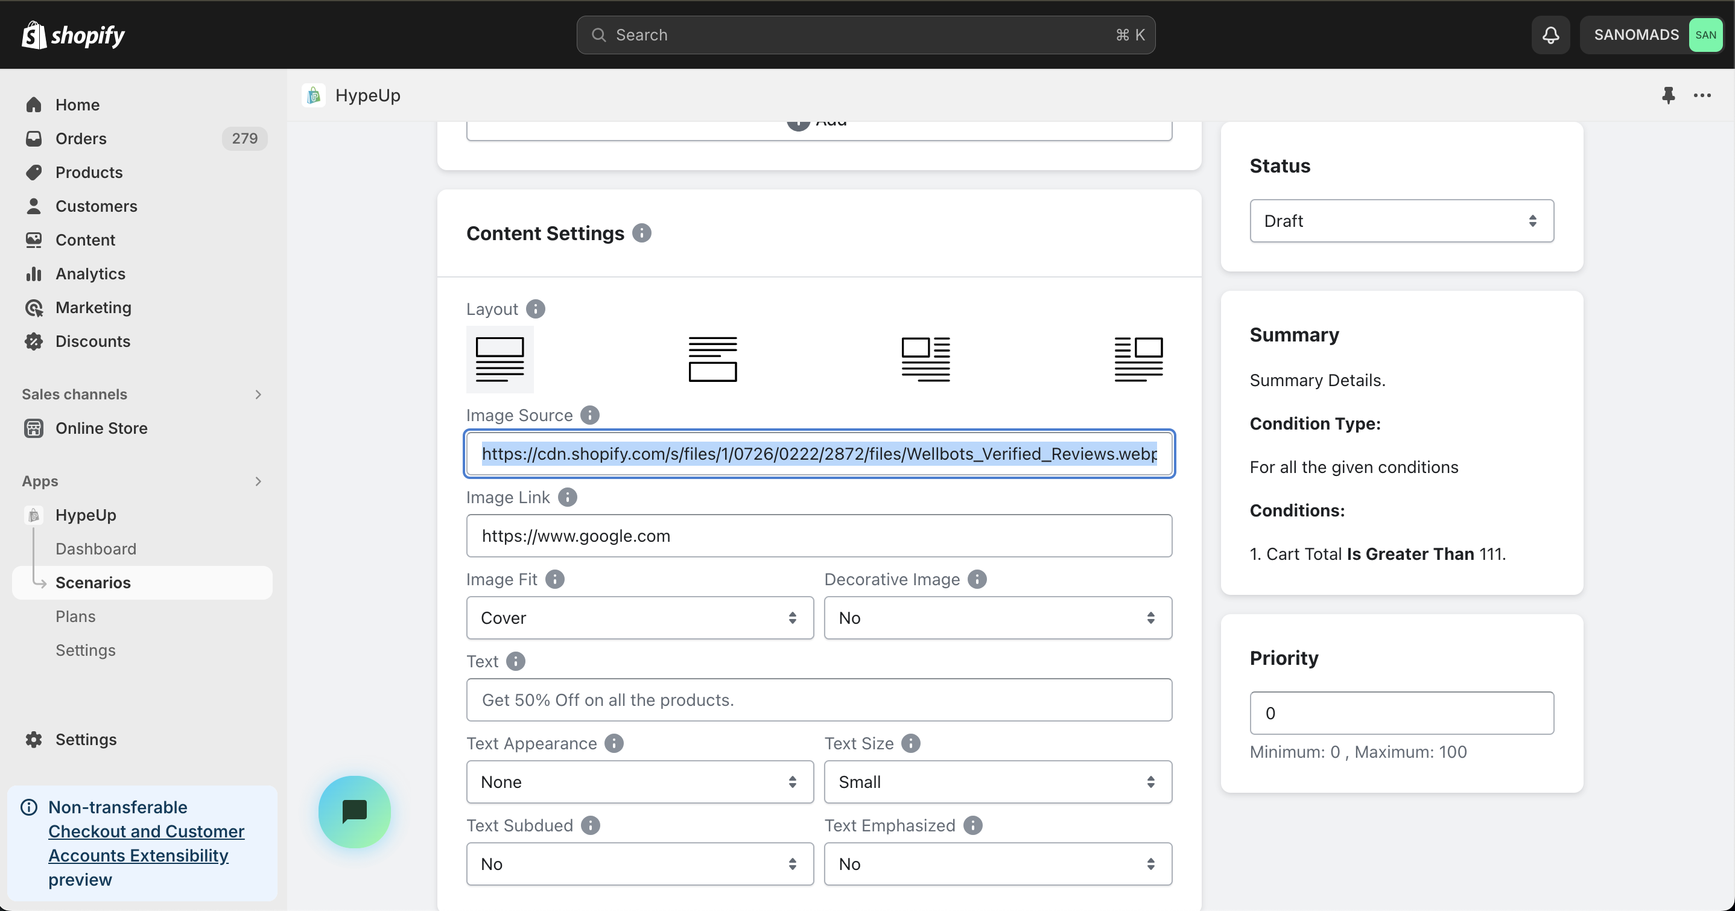The height and width of the screenshot is (911, 1735).
Task: Click info icon beside Image Source label
Action: click(589, 415)
